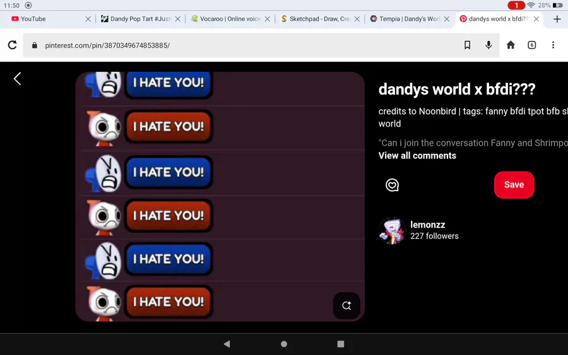The image size is (568, 355).
Task: Tap Android home navigation button
Action: click(284, 344)
